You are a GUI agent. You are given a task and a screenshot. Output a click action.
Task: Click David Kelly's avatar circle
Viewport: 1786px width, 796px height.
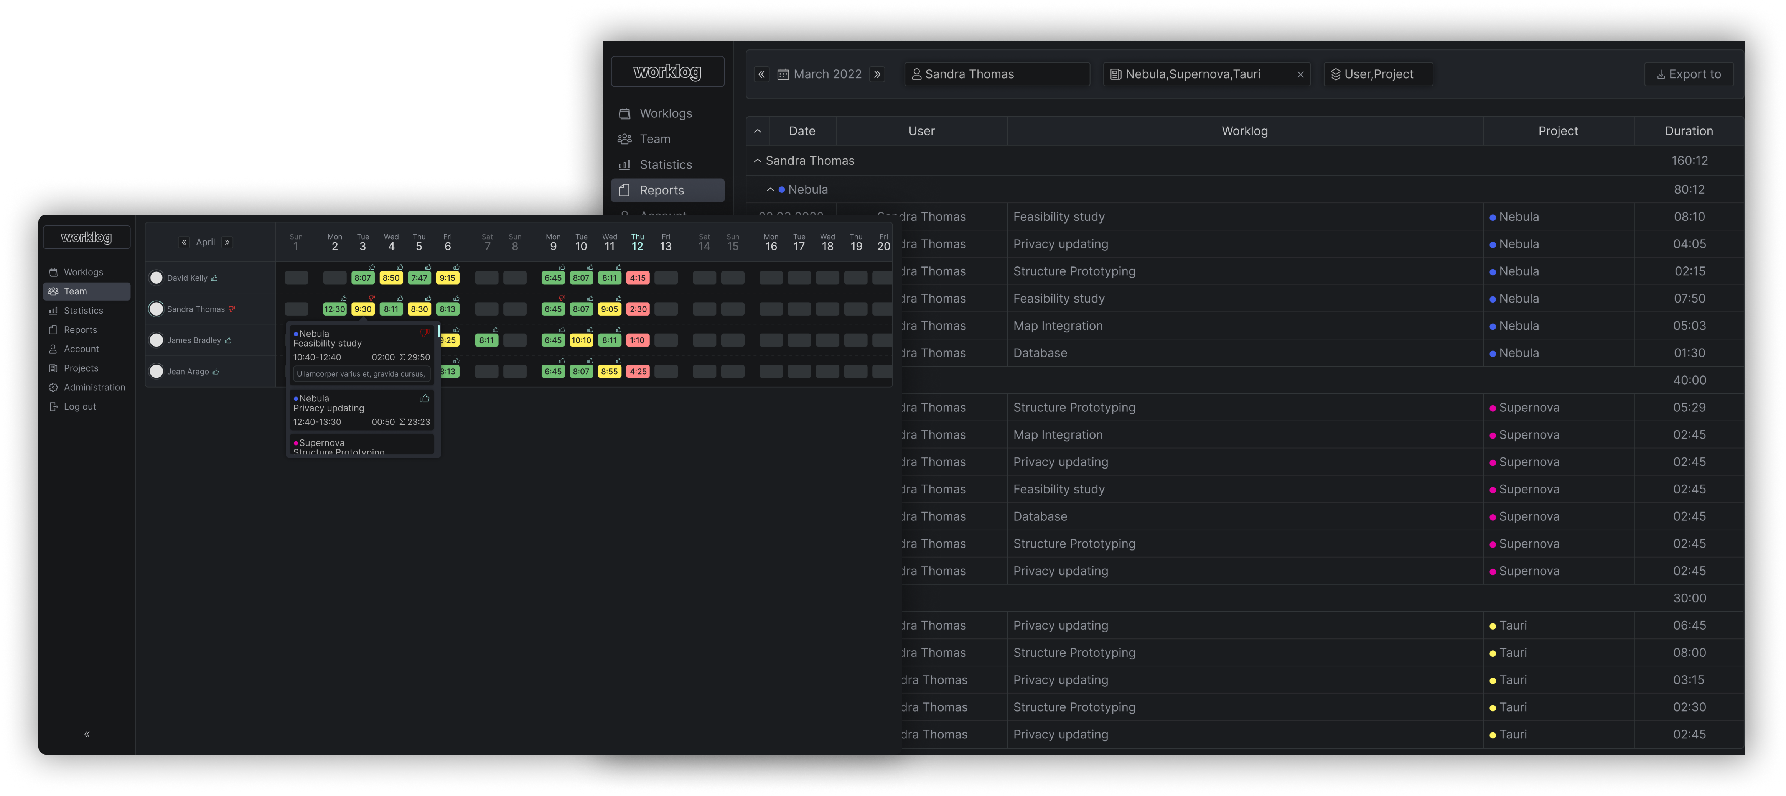(x=157, y=278)
